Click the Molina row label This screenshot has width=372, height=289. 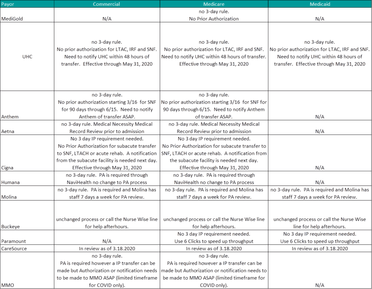coord(10,197)
